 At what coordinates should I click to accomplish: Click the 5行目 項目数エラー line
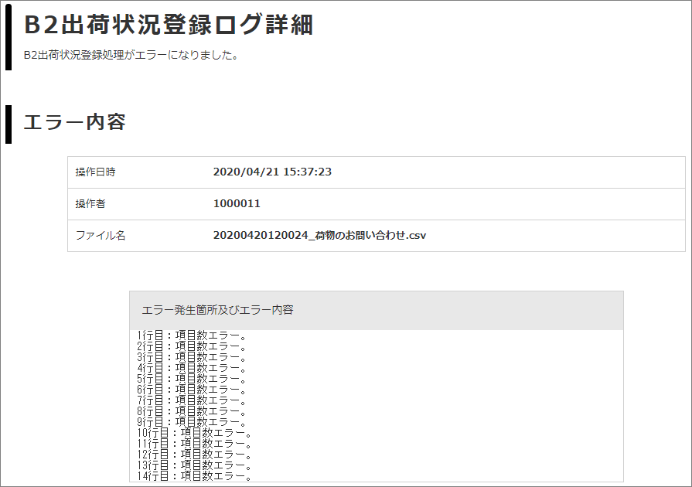192,379
